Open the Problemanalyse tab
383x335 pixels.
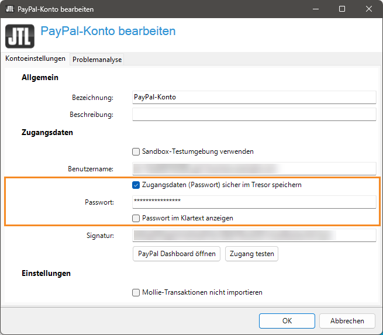click(97, 60)
